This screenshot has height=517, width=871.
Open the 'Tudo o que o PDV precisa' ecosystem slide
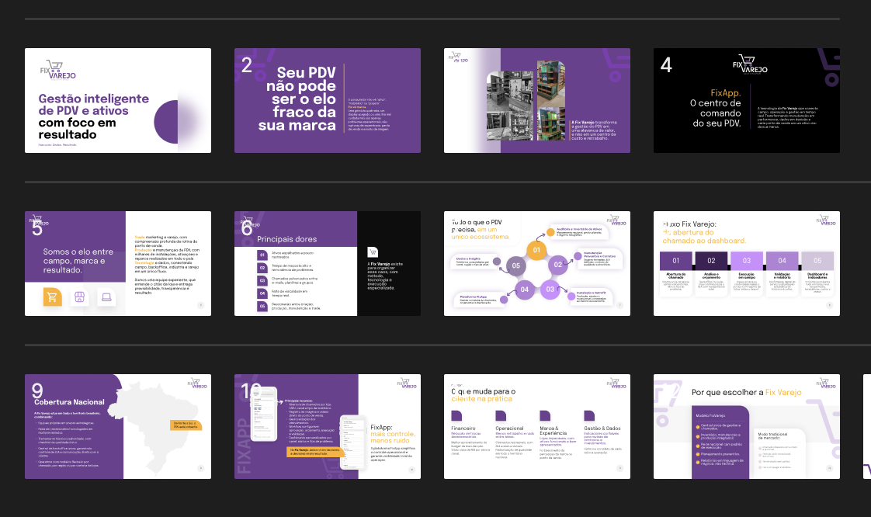[536, 263]
